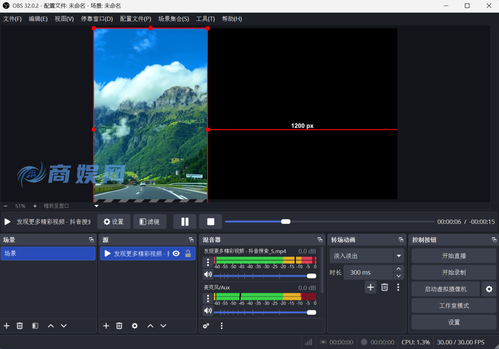Image resolution: width=499 pixels, height=349 pixels.
Task: Stop the media source playback
Action: tap(211, 222)
